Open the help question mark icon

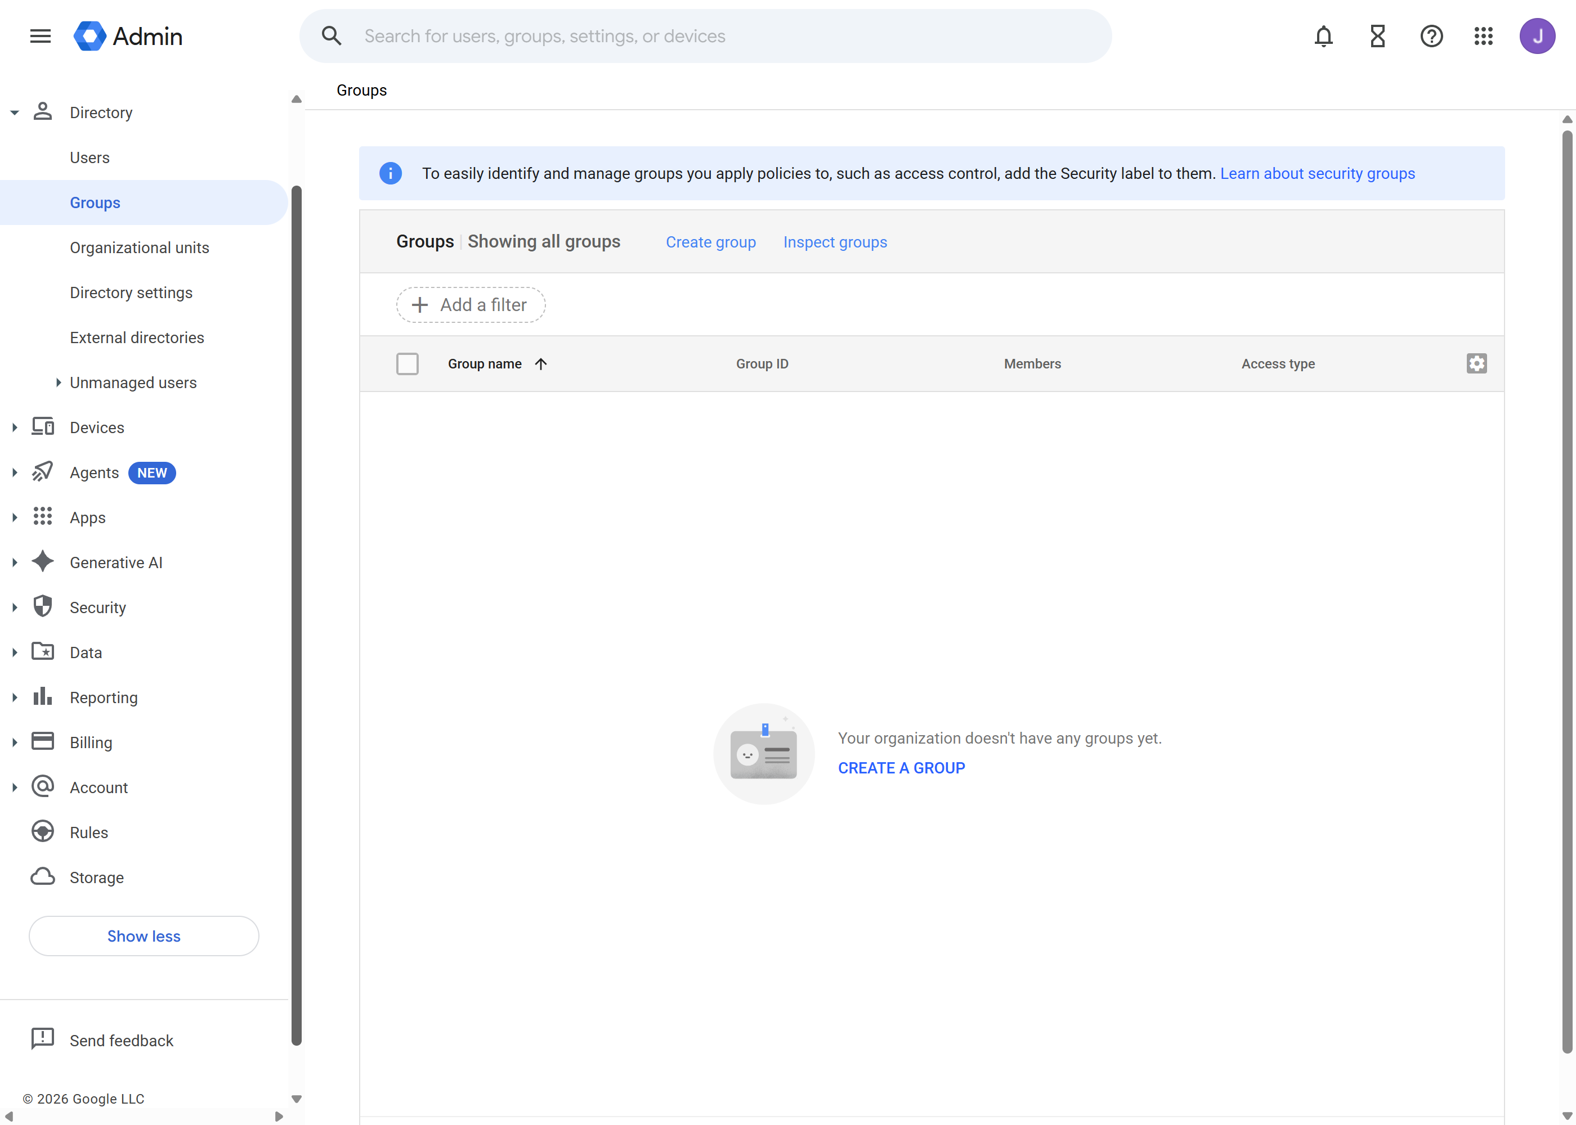click(1431, 36)
